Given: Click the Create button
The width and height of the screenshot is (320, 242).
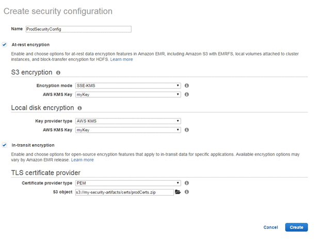Looking at the screenshot, I should pyautogui.click(x=296, y=228).
